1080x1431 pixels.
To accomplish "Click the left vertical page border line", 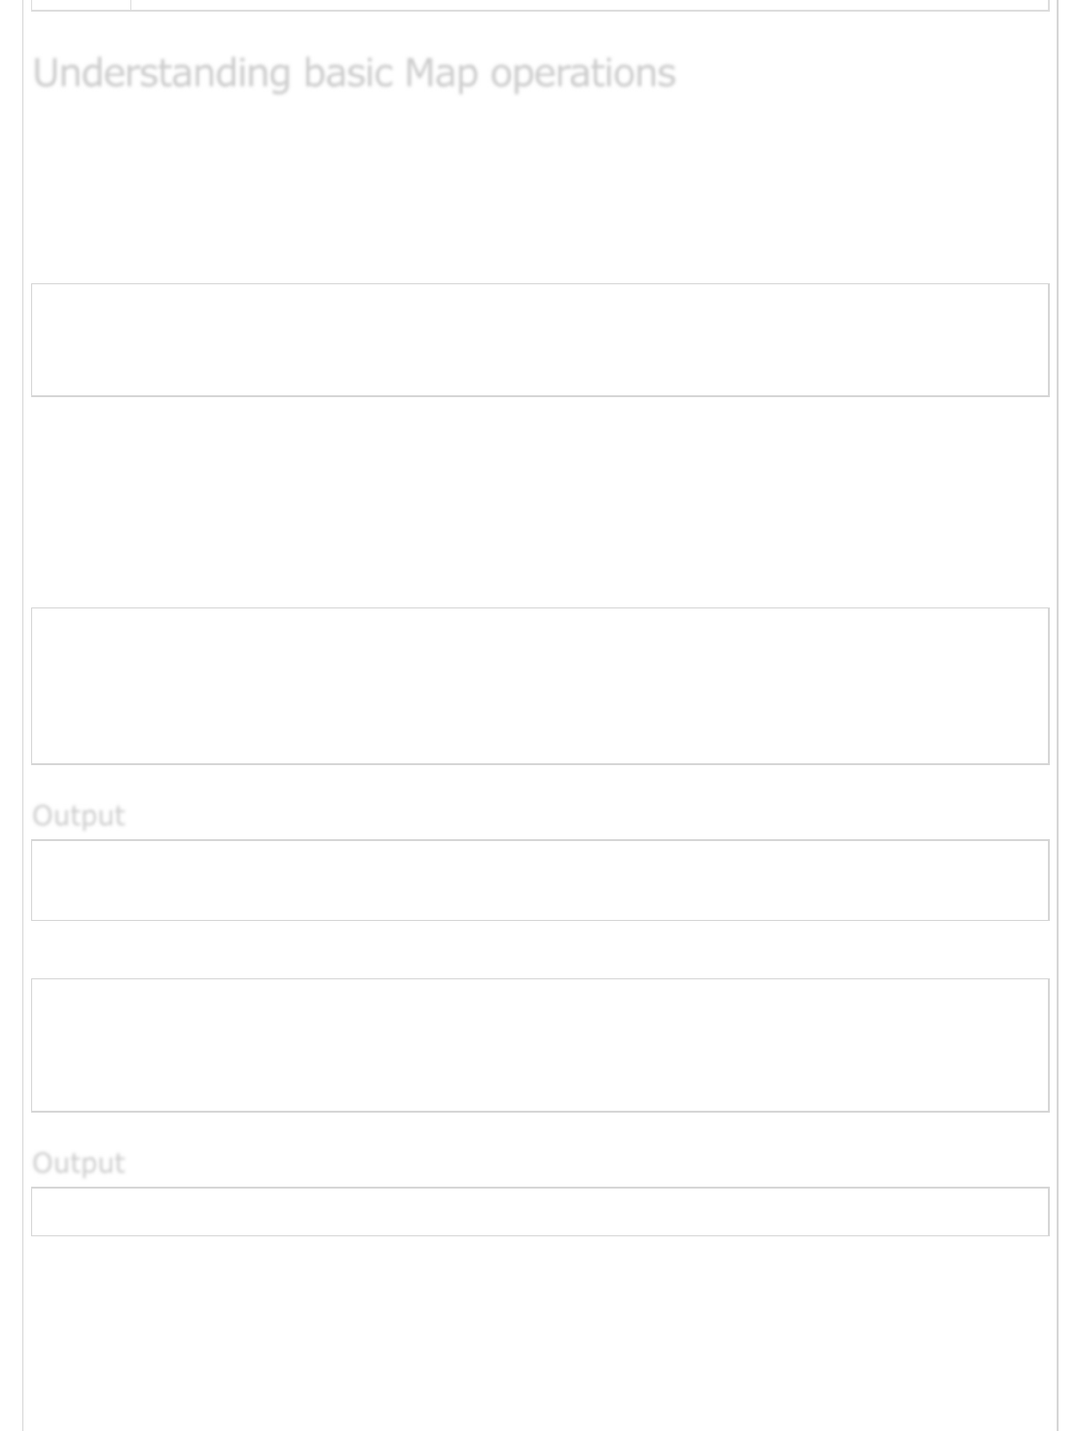I will coord(23,715).
